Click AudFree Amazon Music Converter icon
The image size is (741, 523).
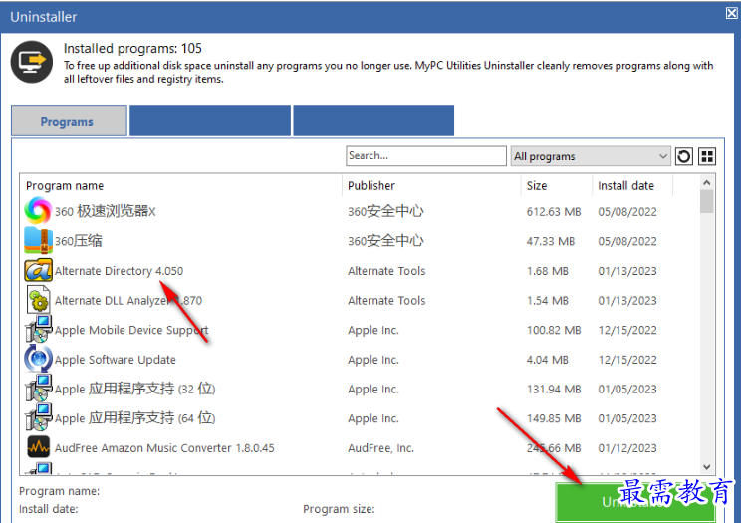(38, 447)
